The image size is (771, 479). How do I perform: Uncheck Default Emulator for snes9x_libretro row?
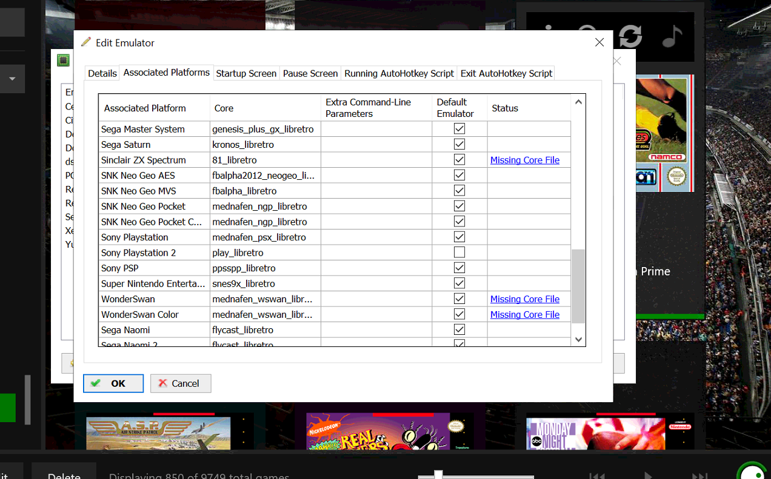pyautogui.click(x=459, y=283)
